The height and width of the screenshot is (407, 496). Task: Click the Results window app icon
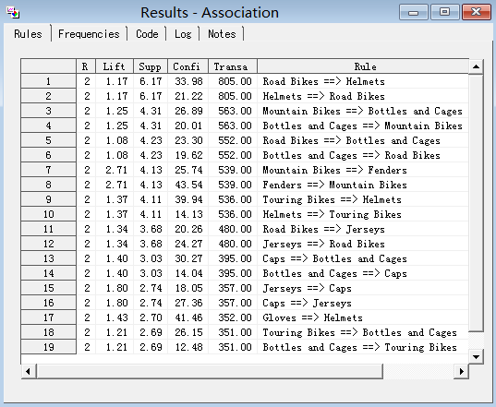coord(13,13)
